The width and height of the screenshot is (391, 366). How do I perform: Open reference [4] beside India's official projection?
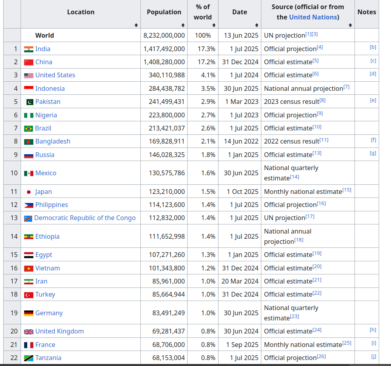[320, 47]
